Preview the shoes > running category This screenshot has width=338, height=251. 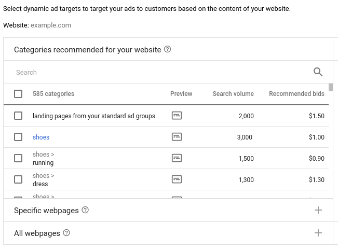point(177,158)
